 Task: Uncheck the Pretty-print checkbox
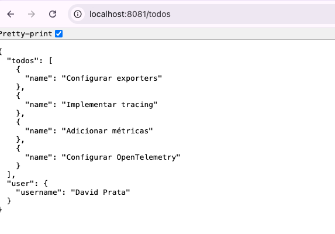coord(58,33)
